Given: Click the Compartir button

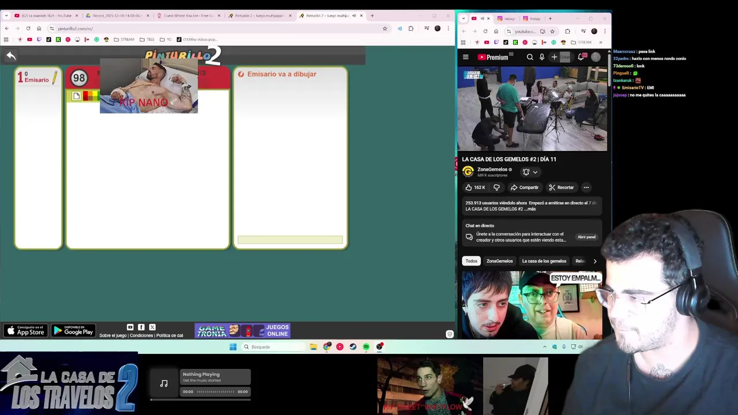Looking at the screenshot, I should coord(524,187).
